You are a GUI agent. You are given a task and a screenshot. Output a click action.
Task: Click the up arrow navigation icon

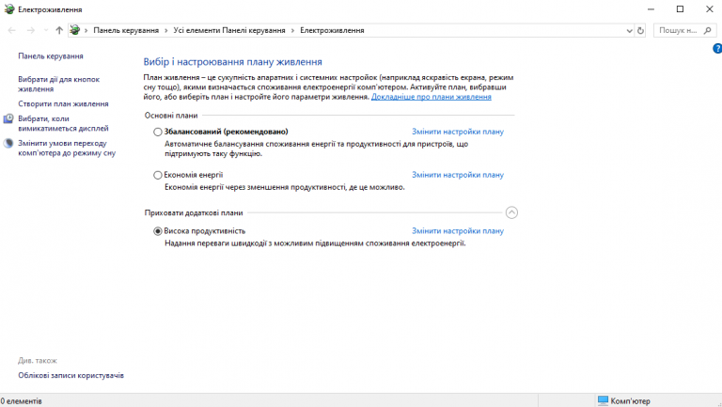[x=59, y=30]
